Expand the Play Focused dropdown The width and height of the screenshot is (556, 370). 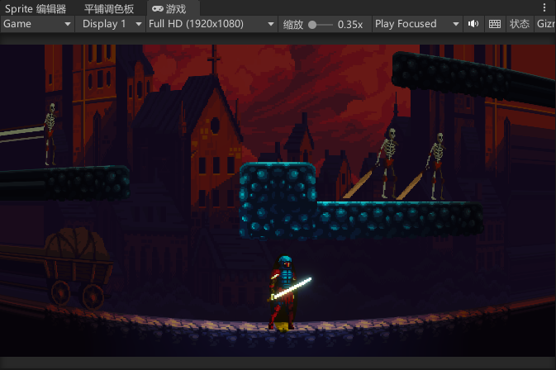pyautogui.click(x=416, y=24)
